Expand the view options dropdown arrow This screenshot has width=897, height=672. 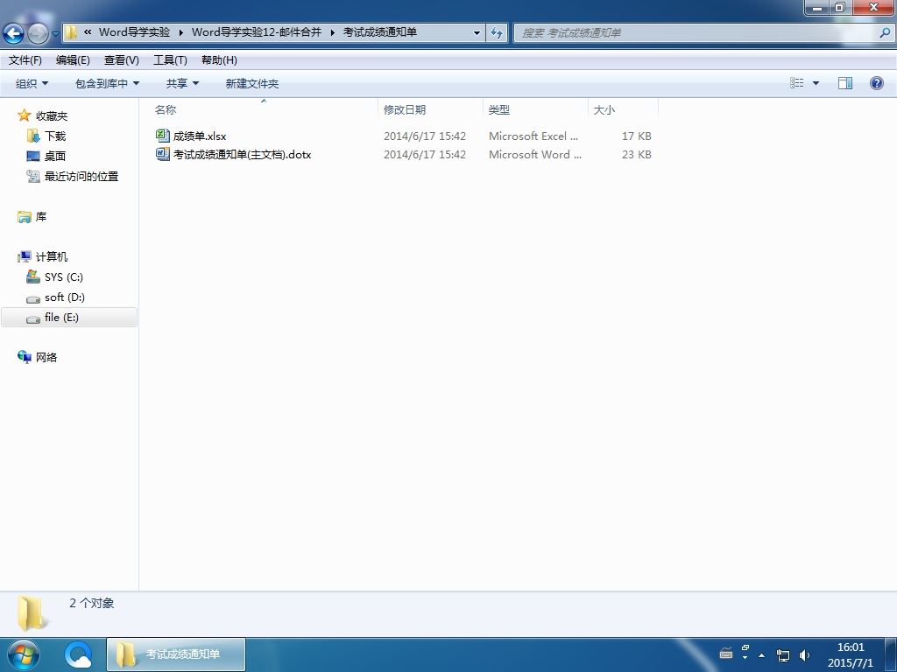click(816, 83)
